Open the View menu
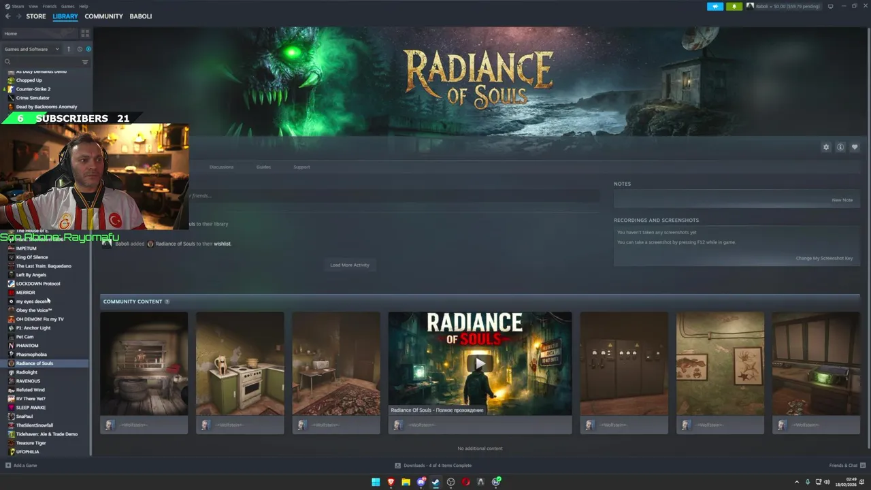Image resolution: width=871 pixels, height=490 pixels. [33, 6]
